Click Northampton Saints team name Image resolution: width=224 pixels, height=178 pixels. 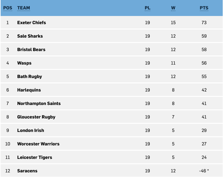(x=39, y=103)
